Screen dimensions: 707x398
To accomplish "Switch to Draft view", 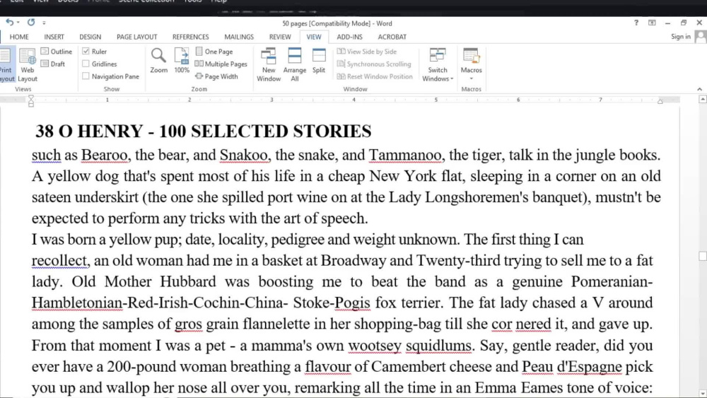I will (x=53, y=64).
